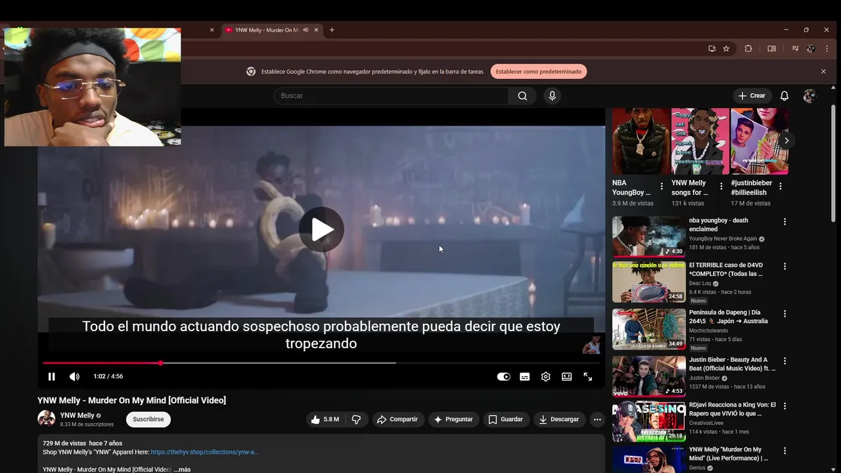841x473 pixels.
Task: Toggle the autoplay switch in player
Action: coord(503,376)
